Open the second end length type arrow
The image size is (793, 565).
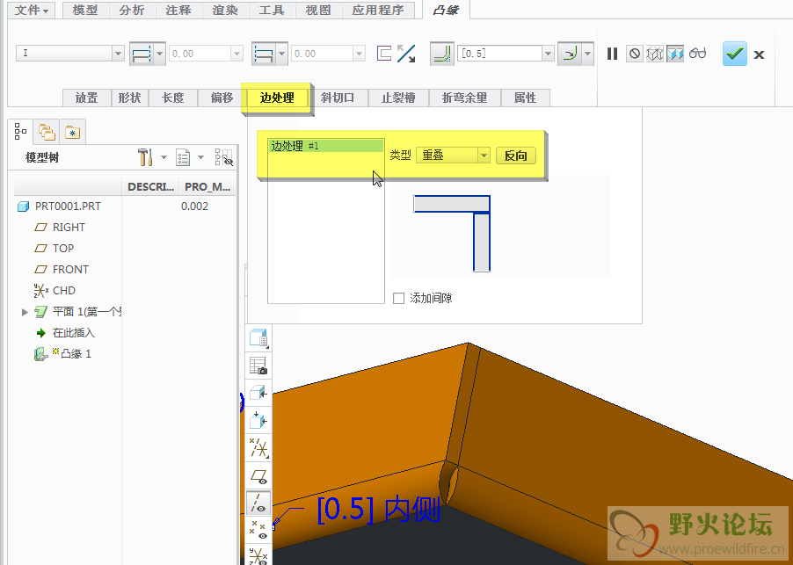pos(281,54)
